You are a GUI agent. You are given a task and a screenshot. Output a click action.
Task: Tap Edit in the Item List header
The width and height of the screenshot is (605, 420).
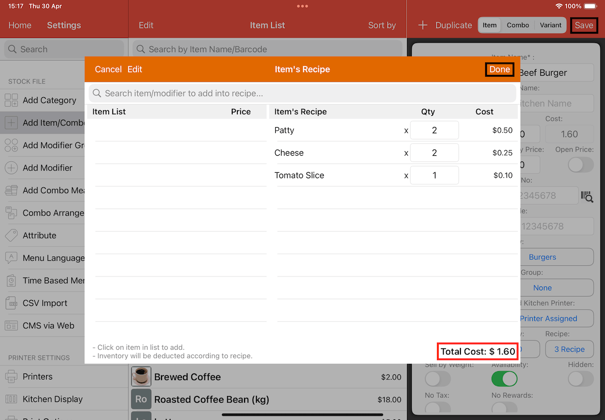tap(146, 26)
